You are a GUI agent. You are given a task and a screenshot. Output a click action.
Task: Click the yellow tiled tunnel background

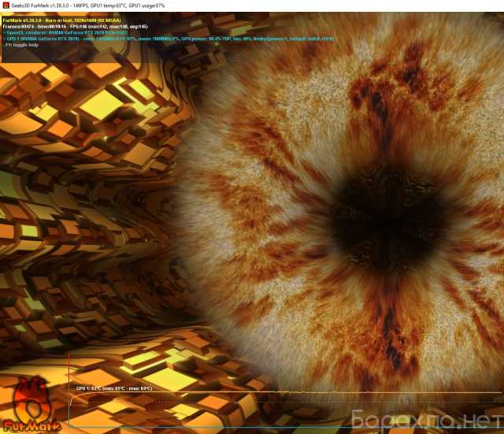pos(79,197)
